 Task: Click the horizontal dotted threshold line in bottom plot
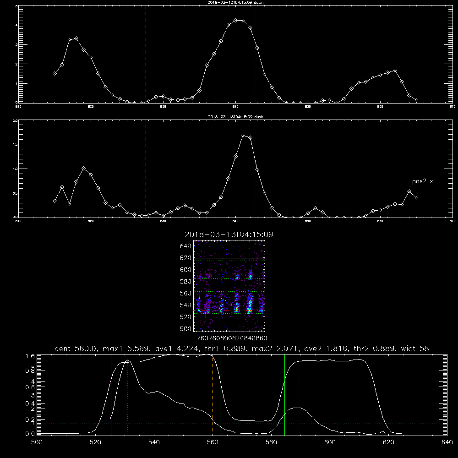tap(242, 424)
